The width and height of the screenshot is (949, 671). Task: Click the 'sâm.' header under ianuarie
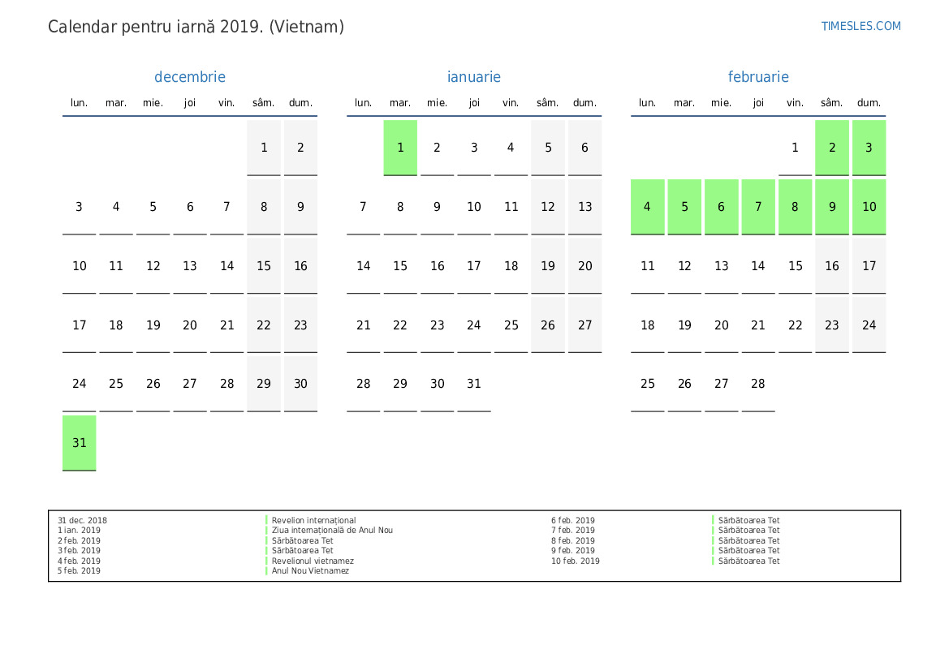coord(548,103)
